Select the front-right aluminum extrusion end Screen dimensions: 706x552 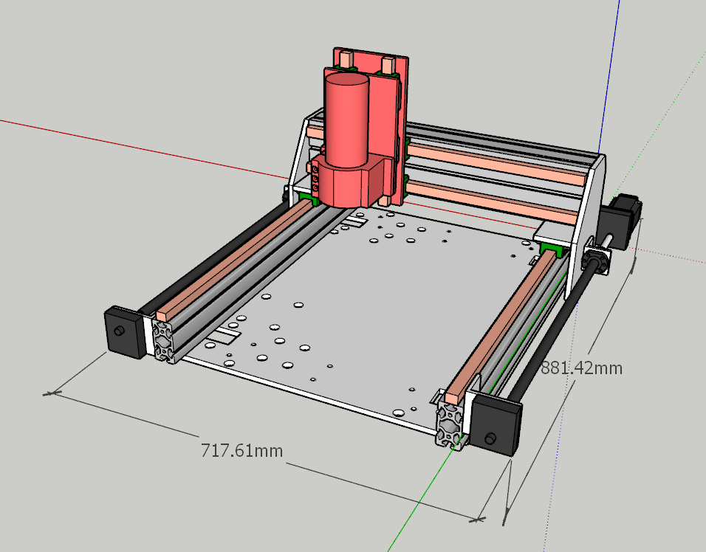(x=450, y=424)
